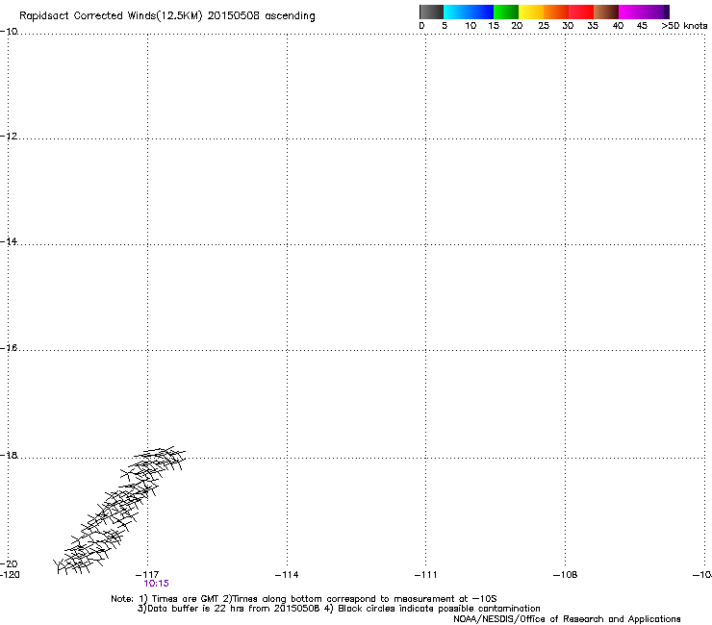Image resolution: width=712 pixels, height=625 pixels.
Task: Click the longitude label '-114'
Action: pyautogui.click(x=287, y=575)
